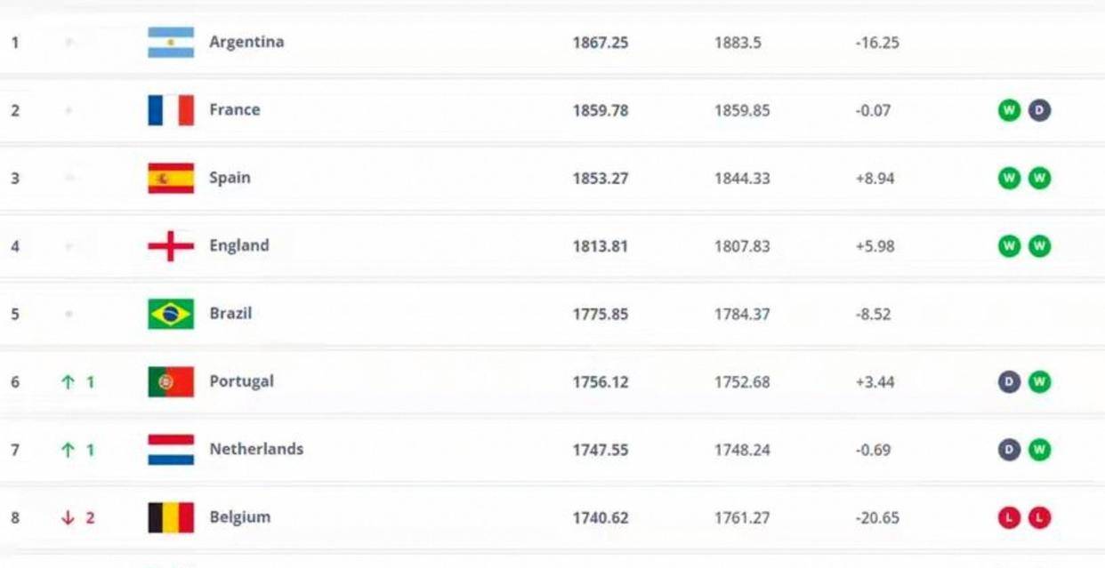The image size is (1105, 568).
Task: Click Netherlands' D draw result badge
Action: coord(1009,450)
